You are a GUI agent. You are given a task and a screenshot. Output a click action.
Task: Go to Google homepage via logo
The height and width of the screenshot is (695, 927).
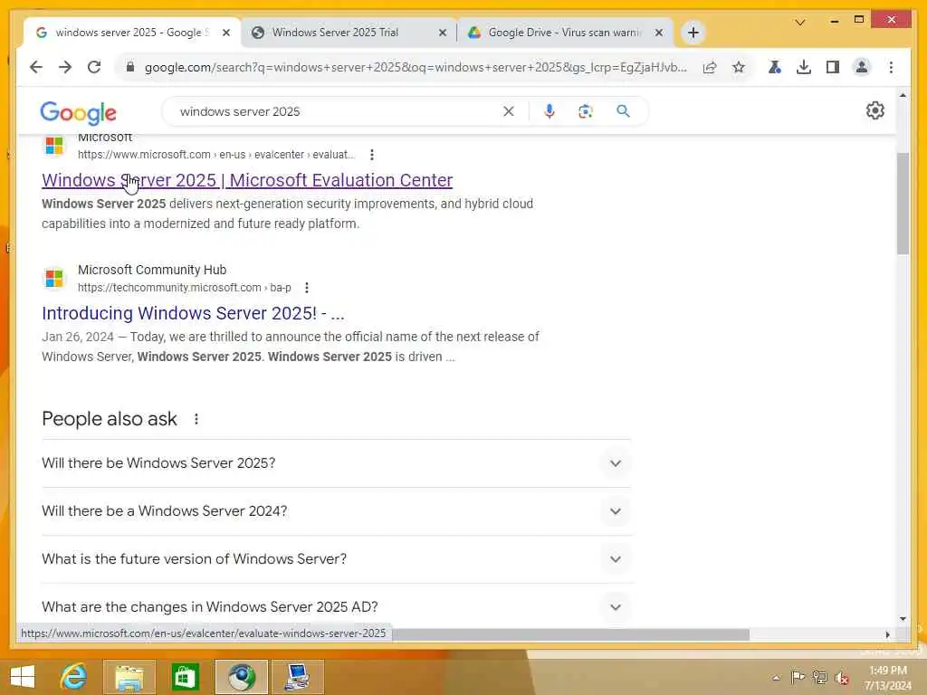pos(78,112)
